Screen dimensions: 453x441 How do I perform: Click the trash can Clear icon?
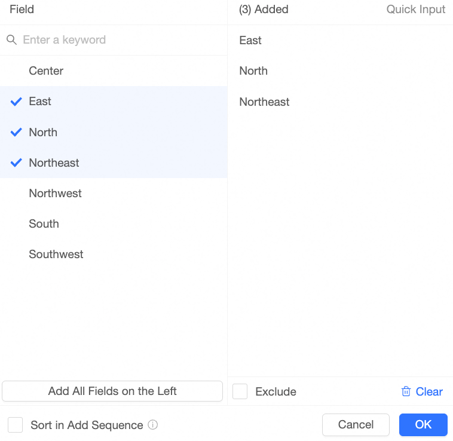coord(406,391)
